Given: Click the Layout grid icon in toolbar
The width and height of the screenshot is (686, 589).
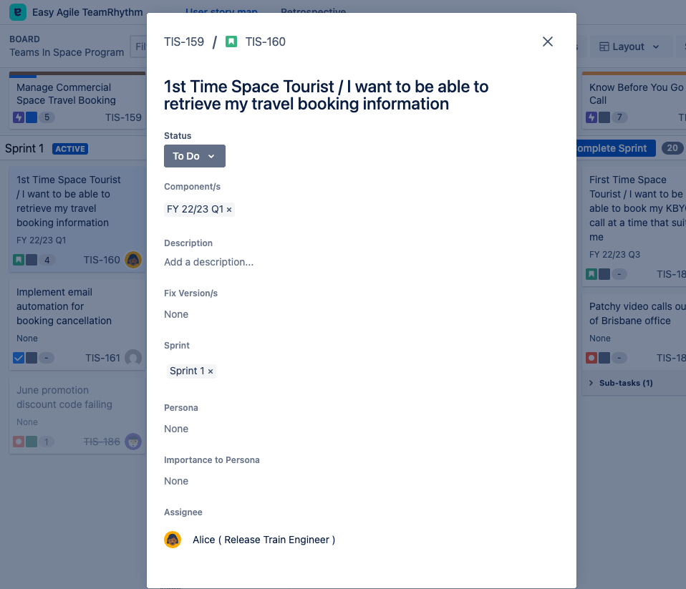Looking at the screenshot, I should [604, 47].
